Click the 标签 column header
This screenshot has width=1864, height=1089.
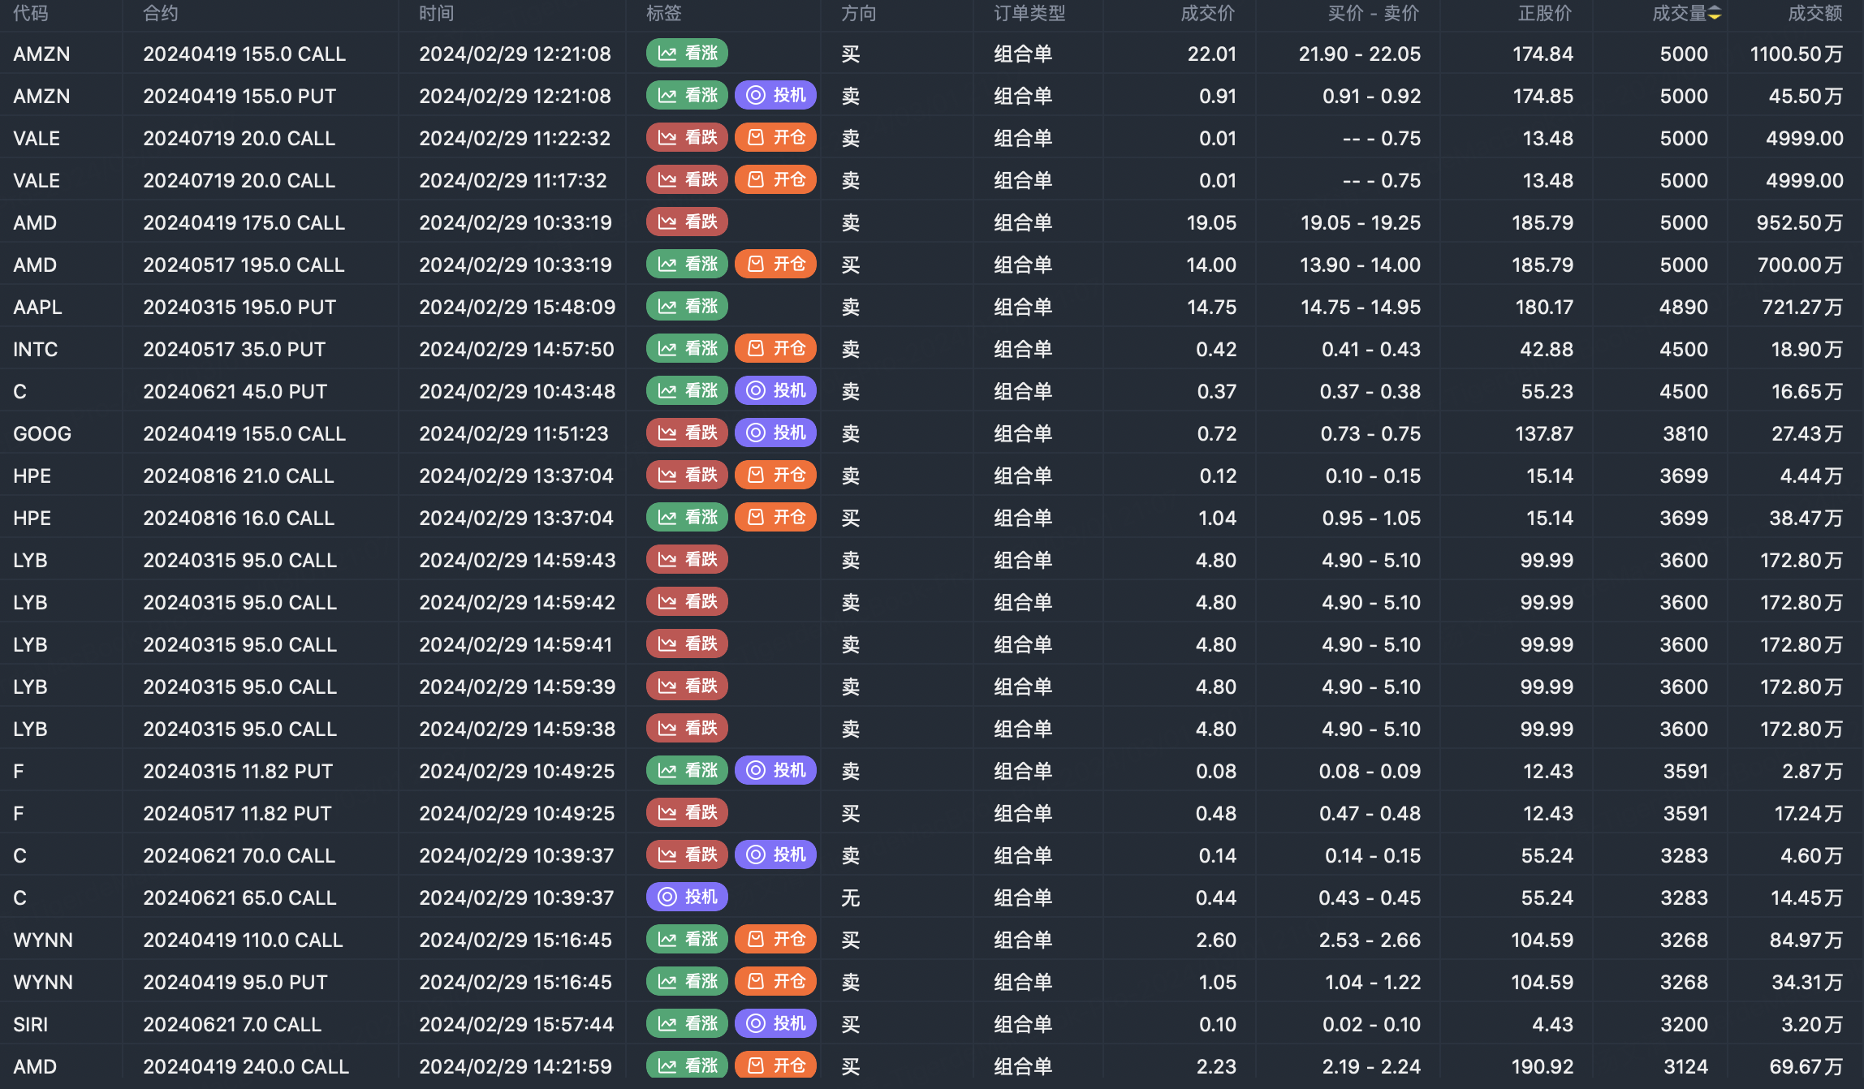coord(663,13)
